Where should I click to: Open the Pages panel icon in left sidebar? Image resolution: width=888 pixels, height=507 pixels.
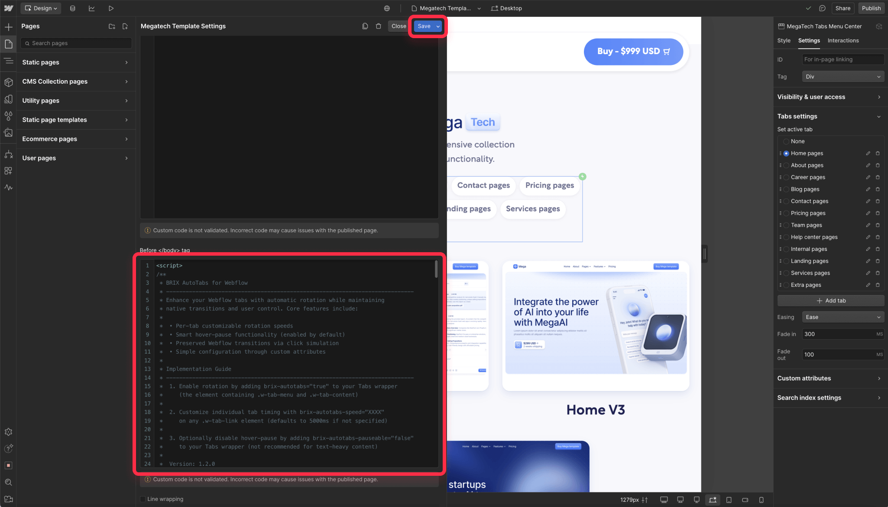point(9,44)
